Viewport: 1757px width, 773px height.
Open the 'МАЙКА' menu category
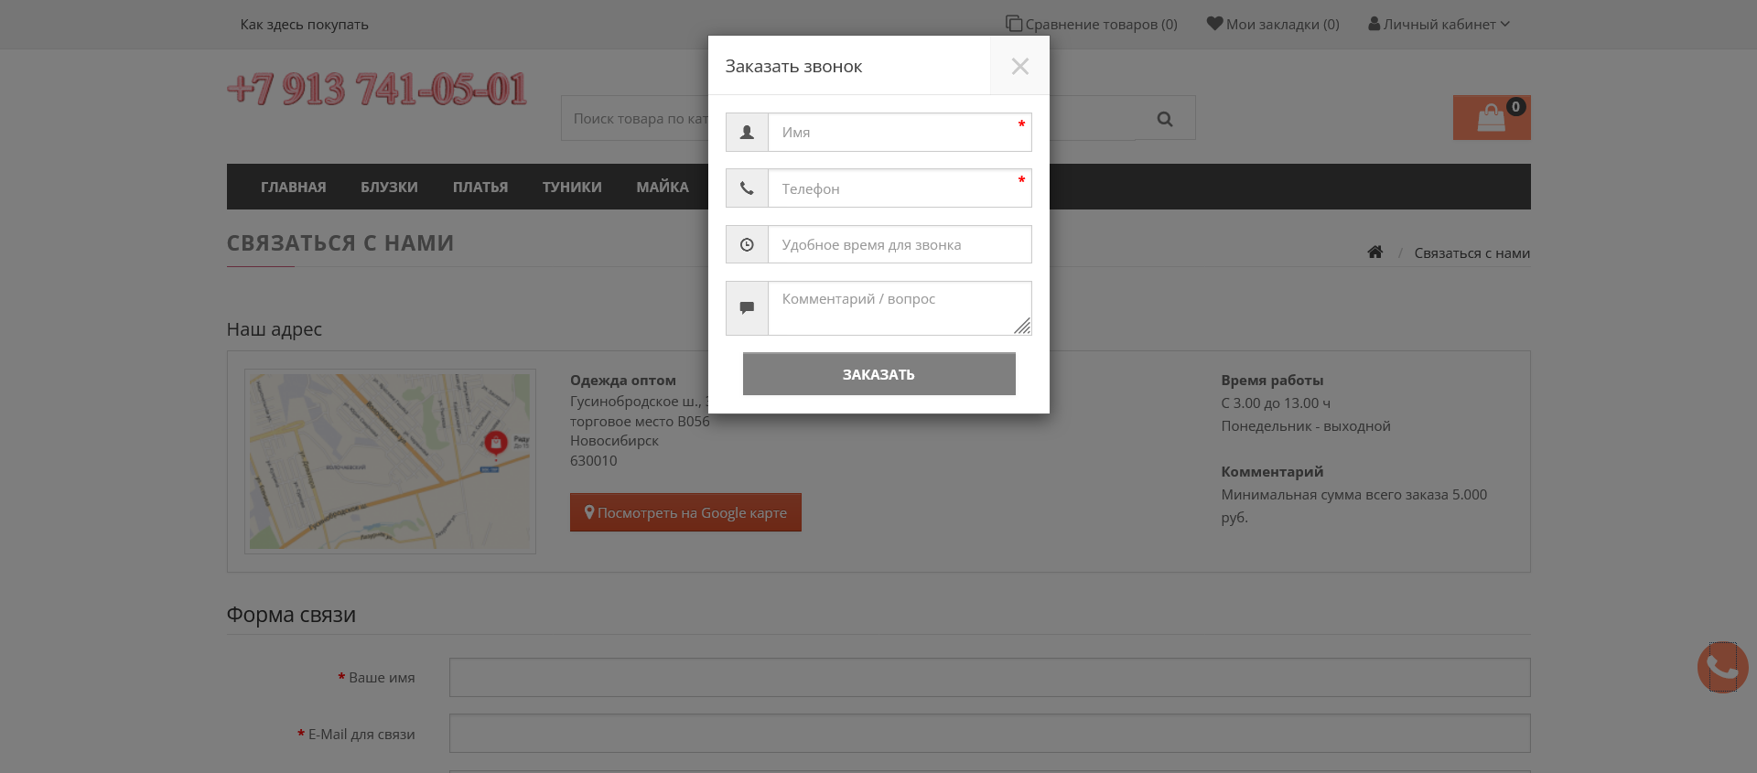tap(663, 188)
